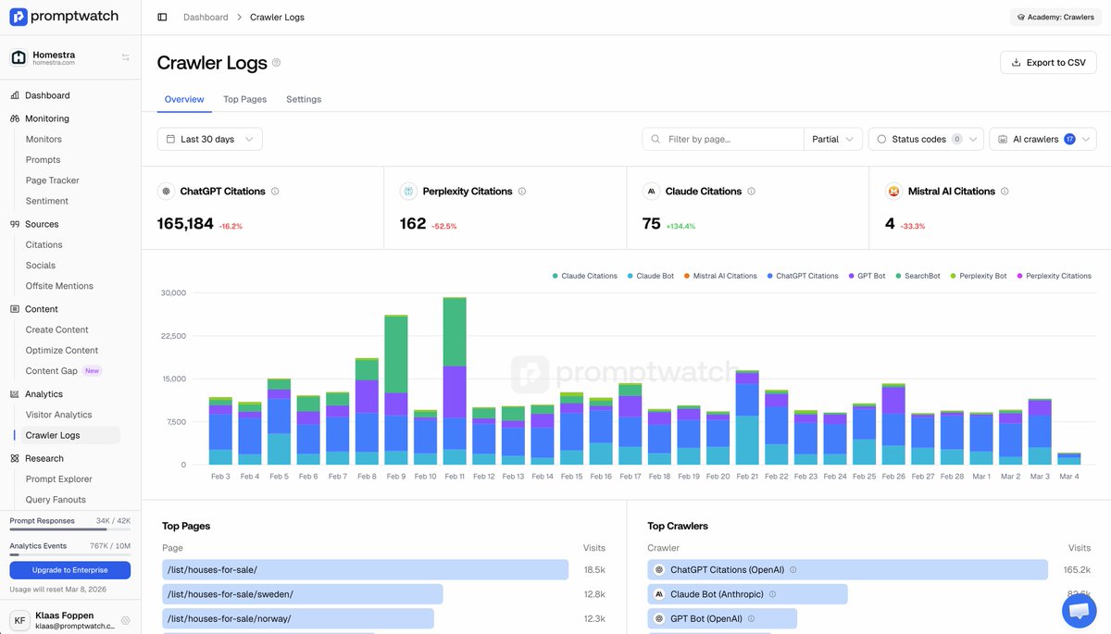This screenshot has width=1111, height=634.
Task: Switch to the Settings tab
Action: tap(304, 99)
